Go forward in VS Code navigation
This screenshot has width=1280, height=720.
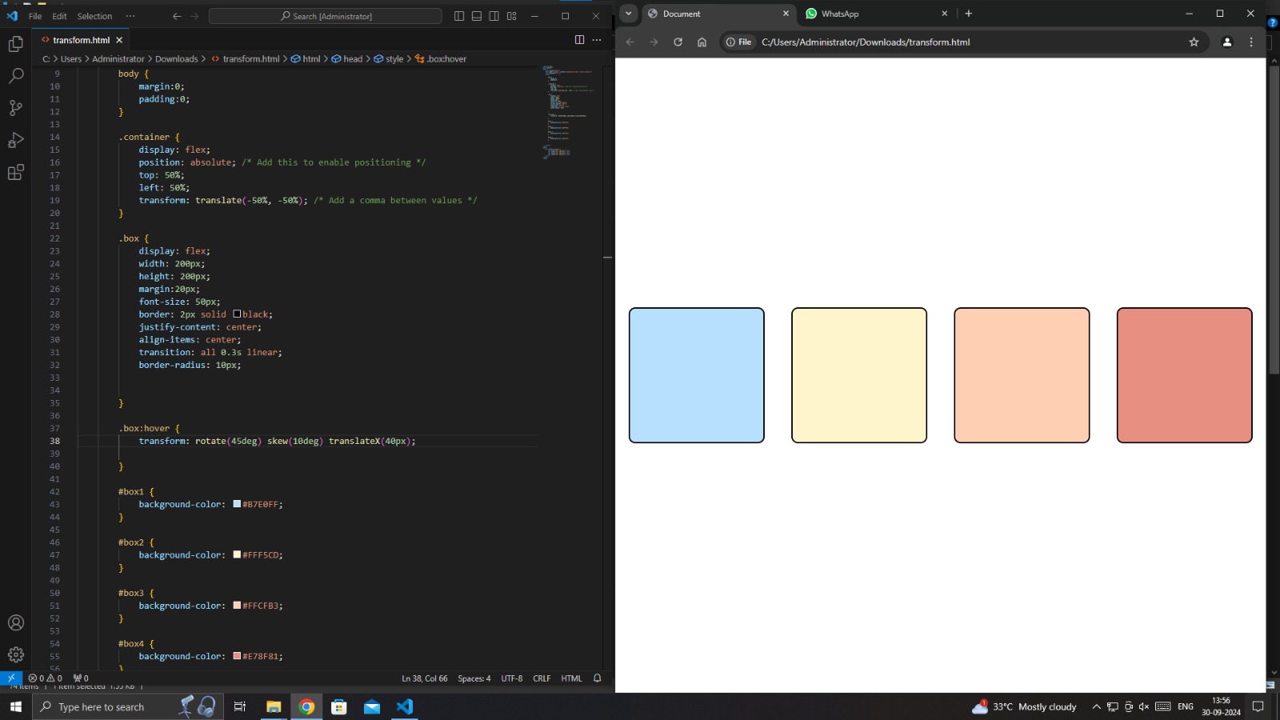pos(194,16)
